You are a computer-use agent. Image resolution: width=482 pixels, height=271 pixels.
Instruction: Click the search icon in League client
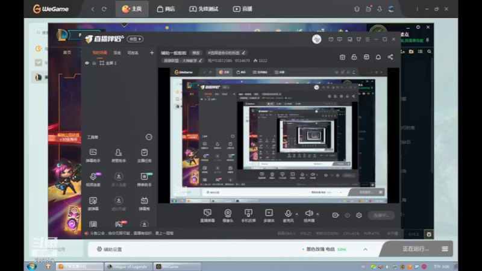(x=429, y=52)
